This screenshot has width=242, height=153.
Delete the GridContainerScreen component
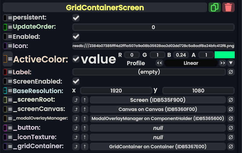(x=228, y=7)
